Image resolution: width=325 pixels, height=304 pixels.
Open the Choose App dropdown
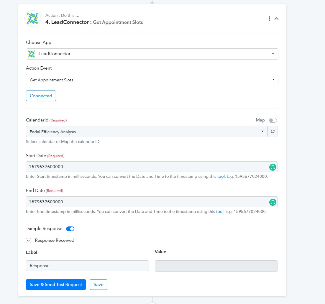tap(152, 54)
